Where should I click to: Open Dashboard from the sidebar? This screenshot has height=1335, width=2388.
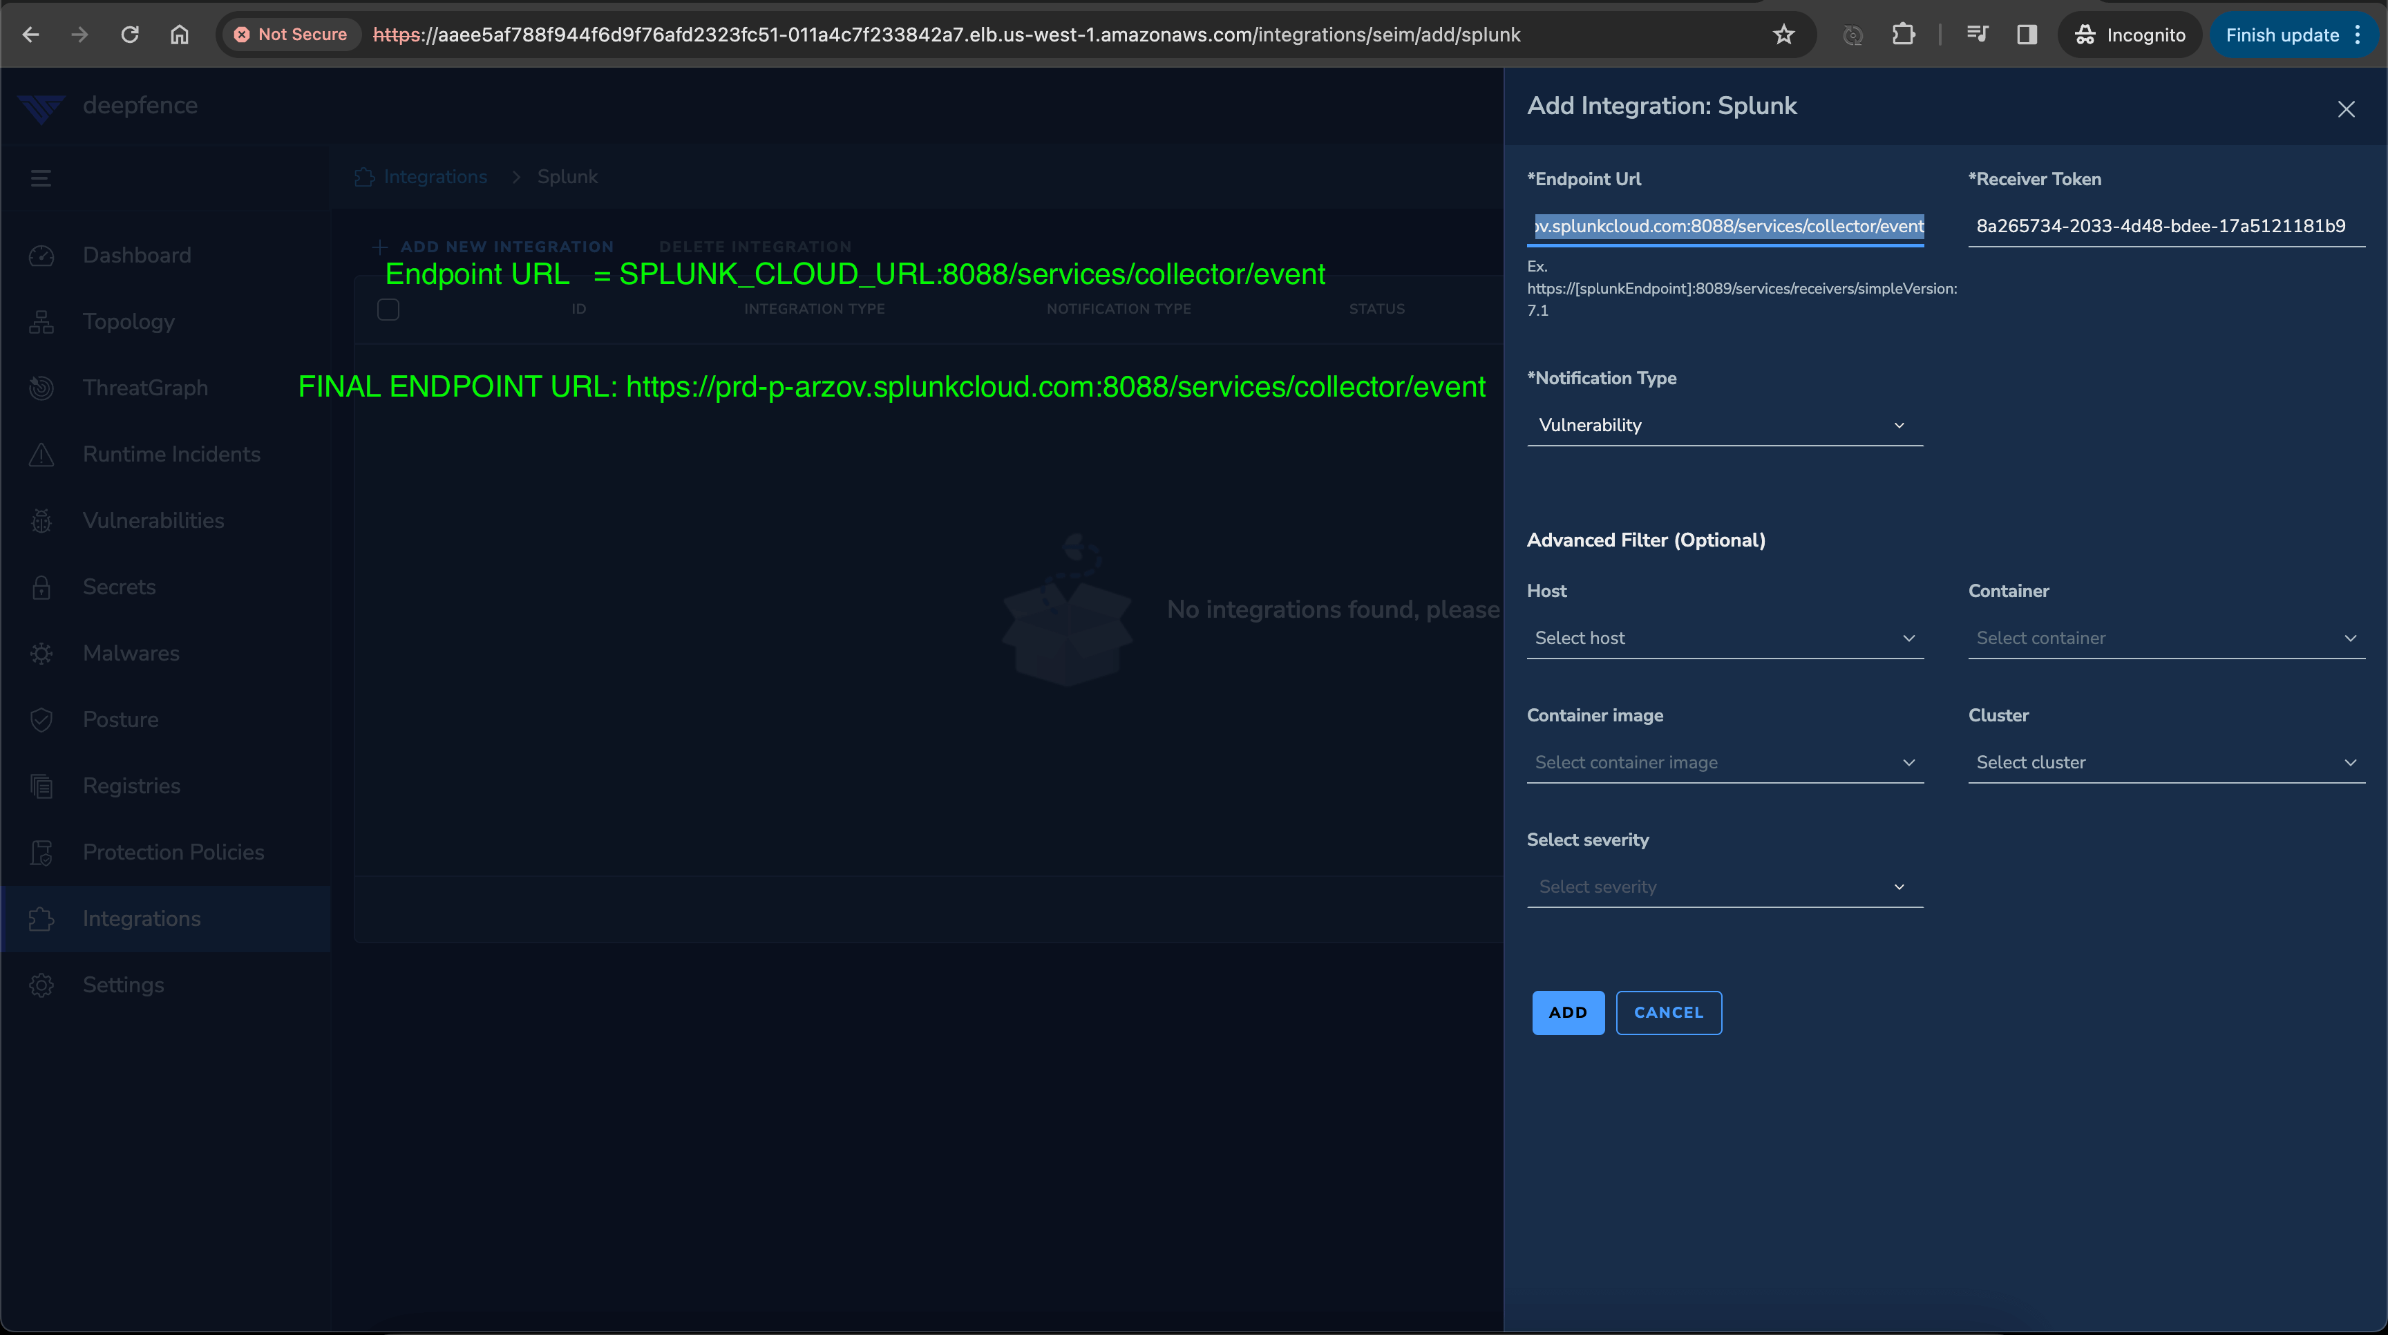166,255
